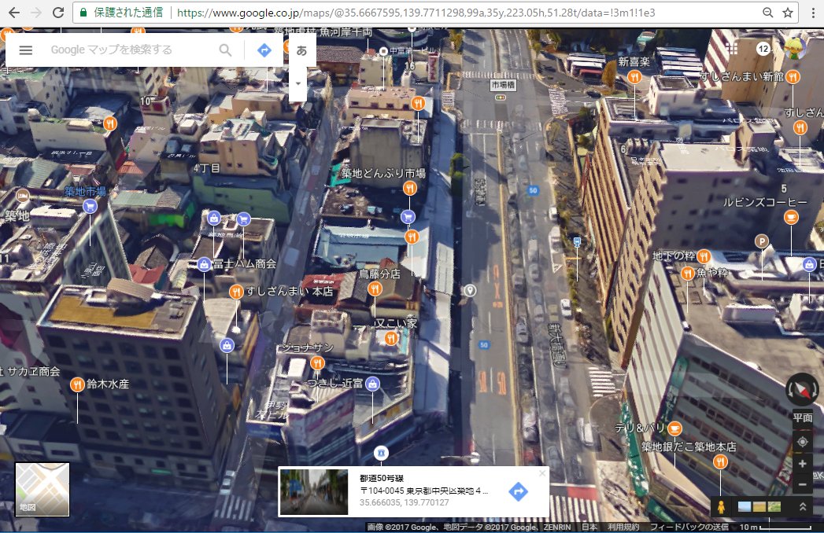This screenshot has height=533, width=824.
Task: Click the 鳥藤分店 restaurant marker
Action: (375, 289)
